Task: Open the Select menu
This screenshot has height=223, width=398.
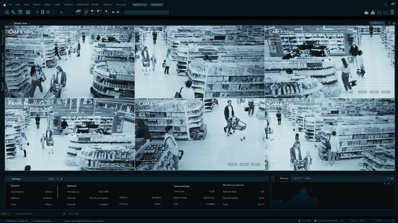Action: tap(47, 4)
